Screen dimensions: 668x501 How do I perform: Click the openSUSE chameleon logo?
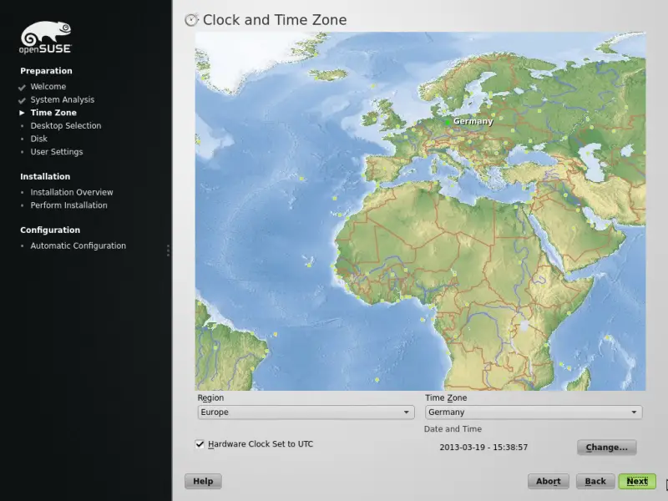coord(46,37)
